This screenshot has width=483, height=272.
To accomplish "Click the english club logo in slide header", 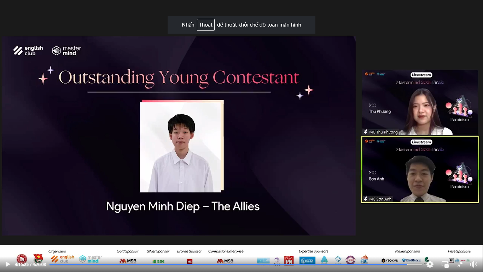I will coord(28,51).
